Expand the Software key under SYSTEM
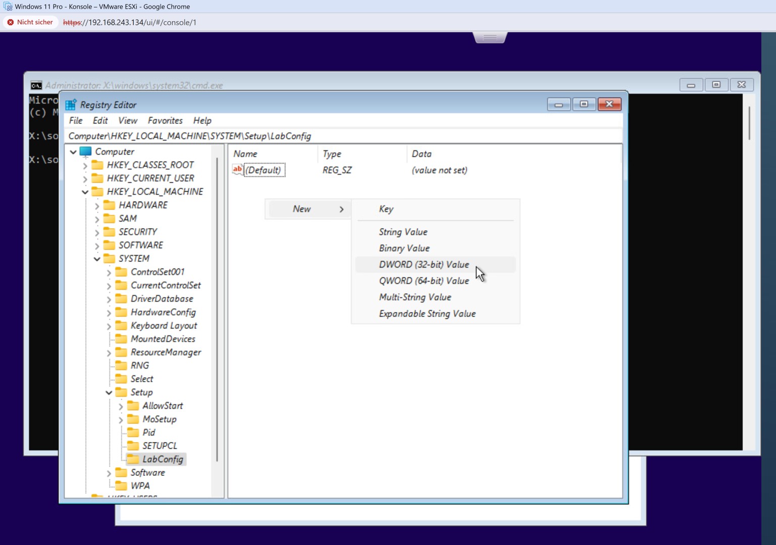This screenshot has height=545, width=776. coord(109,473)
